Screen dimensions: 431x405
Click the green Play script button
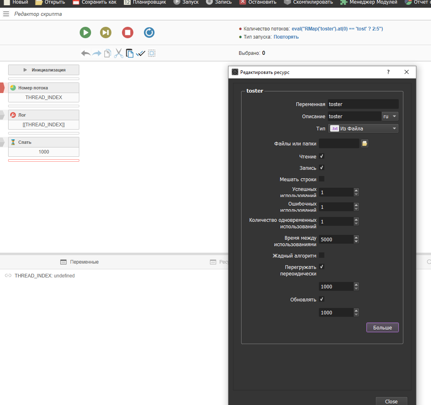tap(85, 32)
